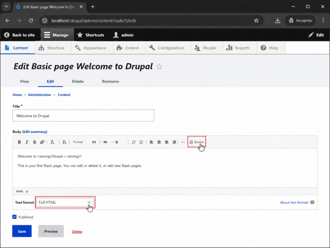Toggle the Published checkbox
330x248 pixels.
coord(14,217)
